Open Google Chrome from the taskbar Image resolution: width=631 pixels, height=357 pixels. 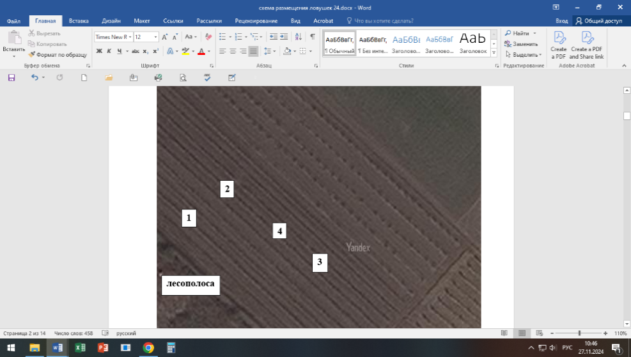[148, 348]
